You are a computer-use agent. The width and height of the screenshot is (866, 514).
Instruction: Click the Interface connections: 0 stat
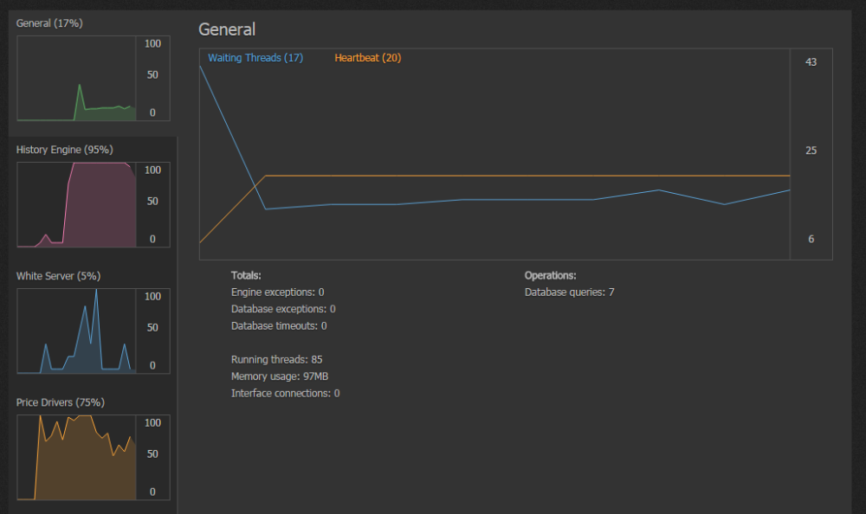point(285,394)
